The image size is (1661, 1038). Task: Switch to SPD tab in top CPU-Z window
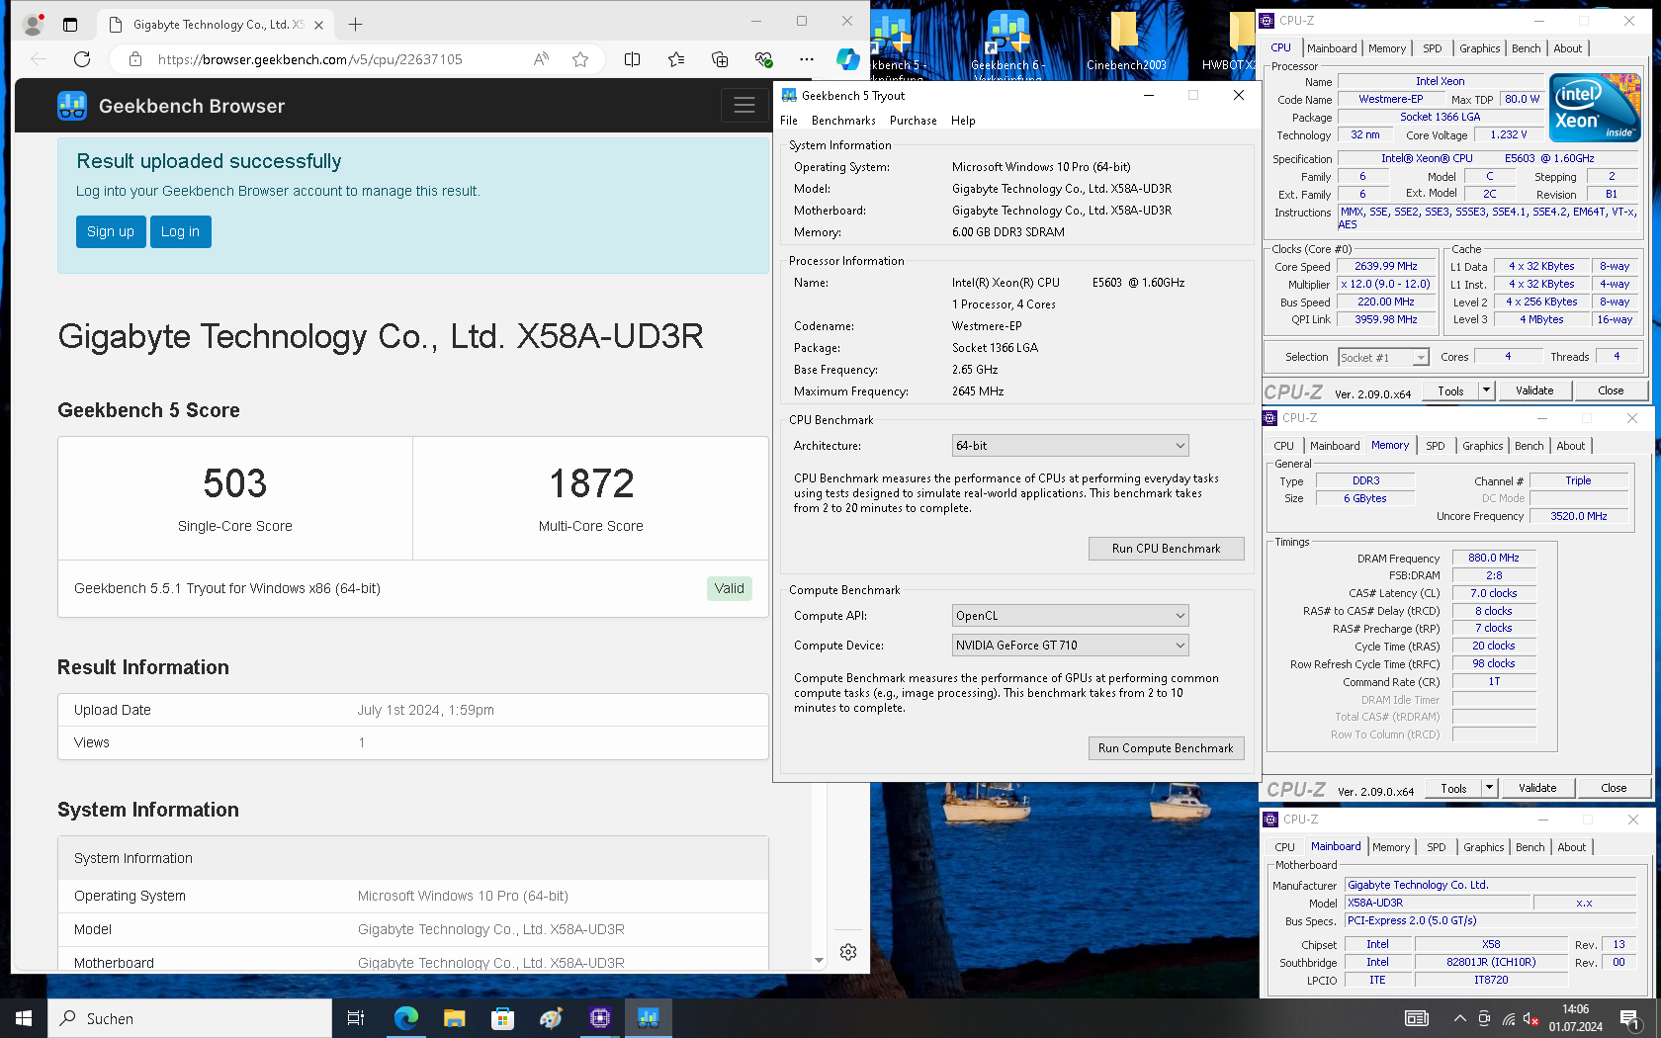coord(1432,48)
